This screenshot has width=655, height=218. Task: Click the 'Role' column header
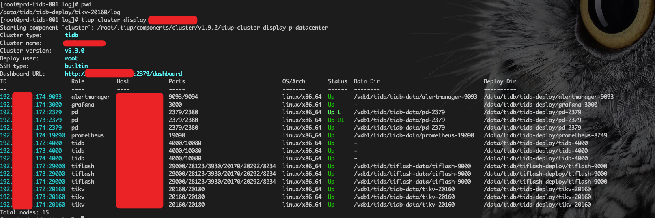pos(78,81)
